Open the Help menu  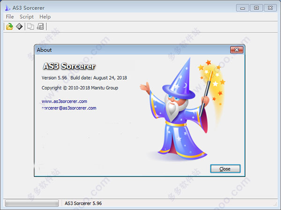pos(45,17)
